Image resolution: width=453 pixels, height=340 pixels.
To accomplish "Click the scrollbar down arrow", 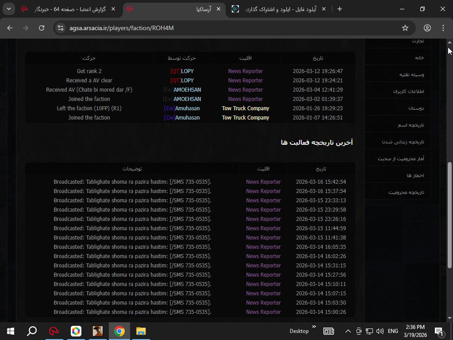I will (449, 318).
